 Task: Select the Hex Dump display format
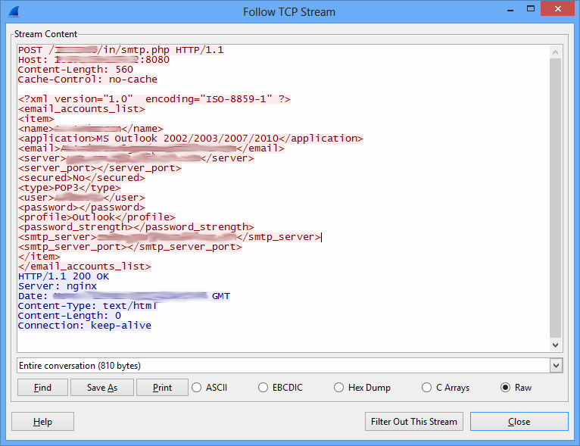click(362, 387)
